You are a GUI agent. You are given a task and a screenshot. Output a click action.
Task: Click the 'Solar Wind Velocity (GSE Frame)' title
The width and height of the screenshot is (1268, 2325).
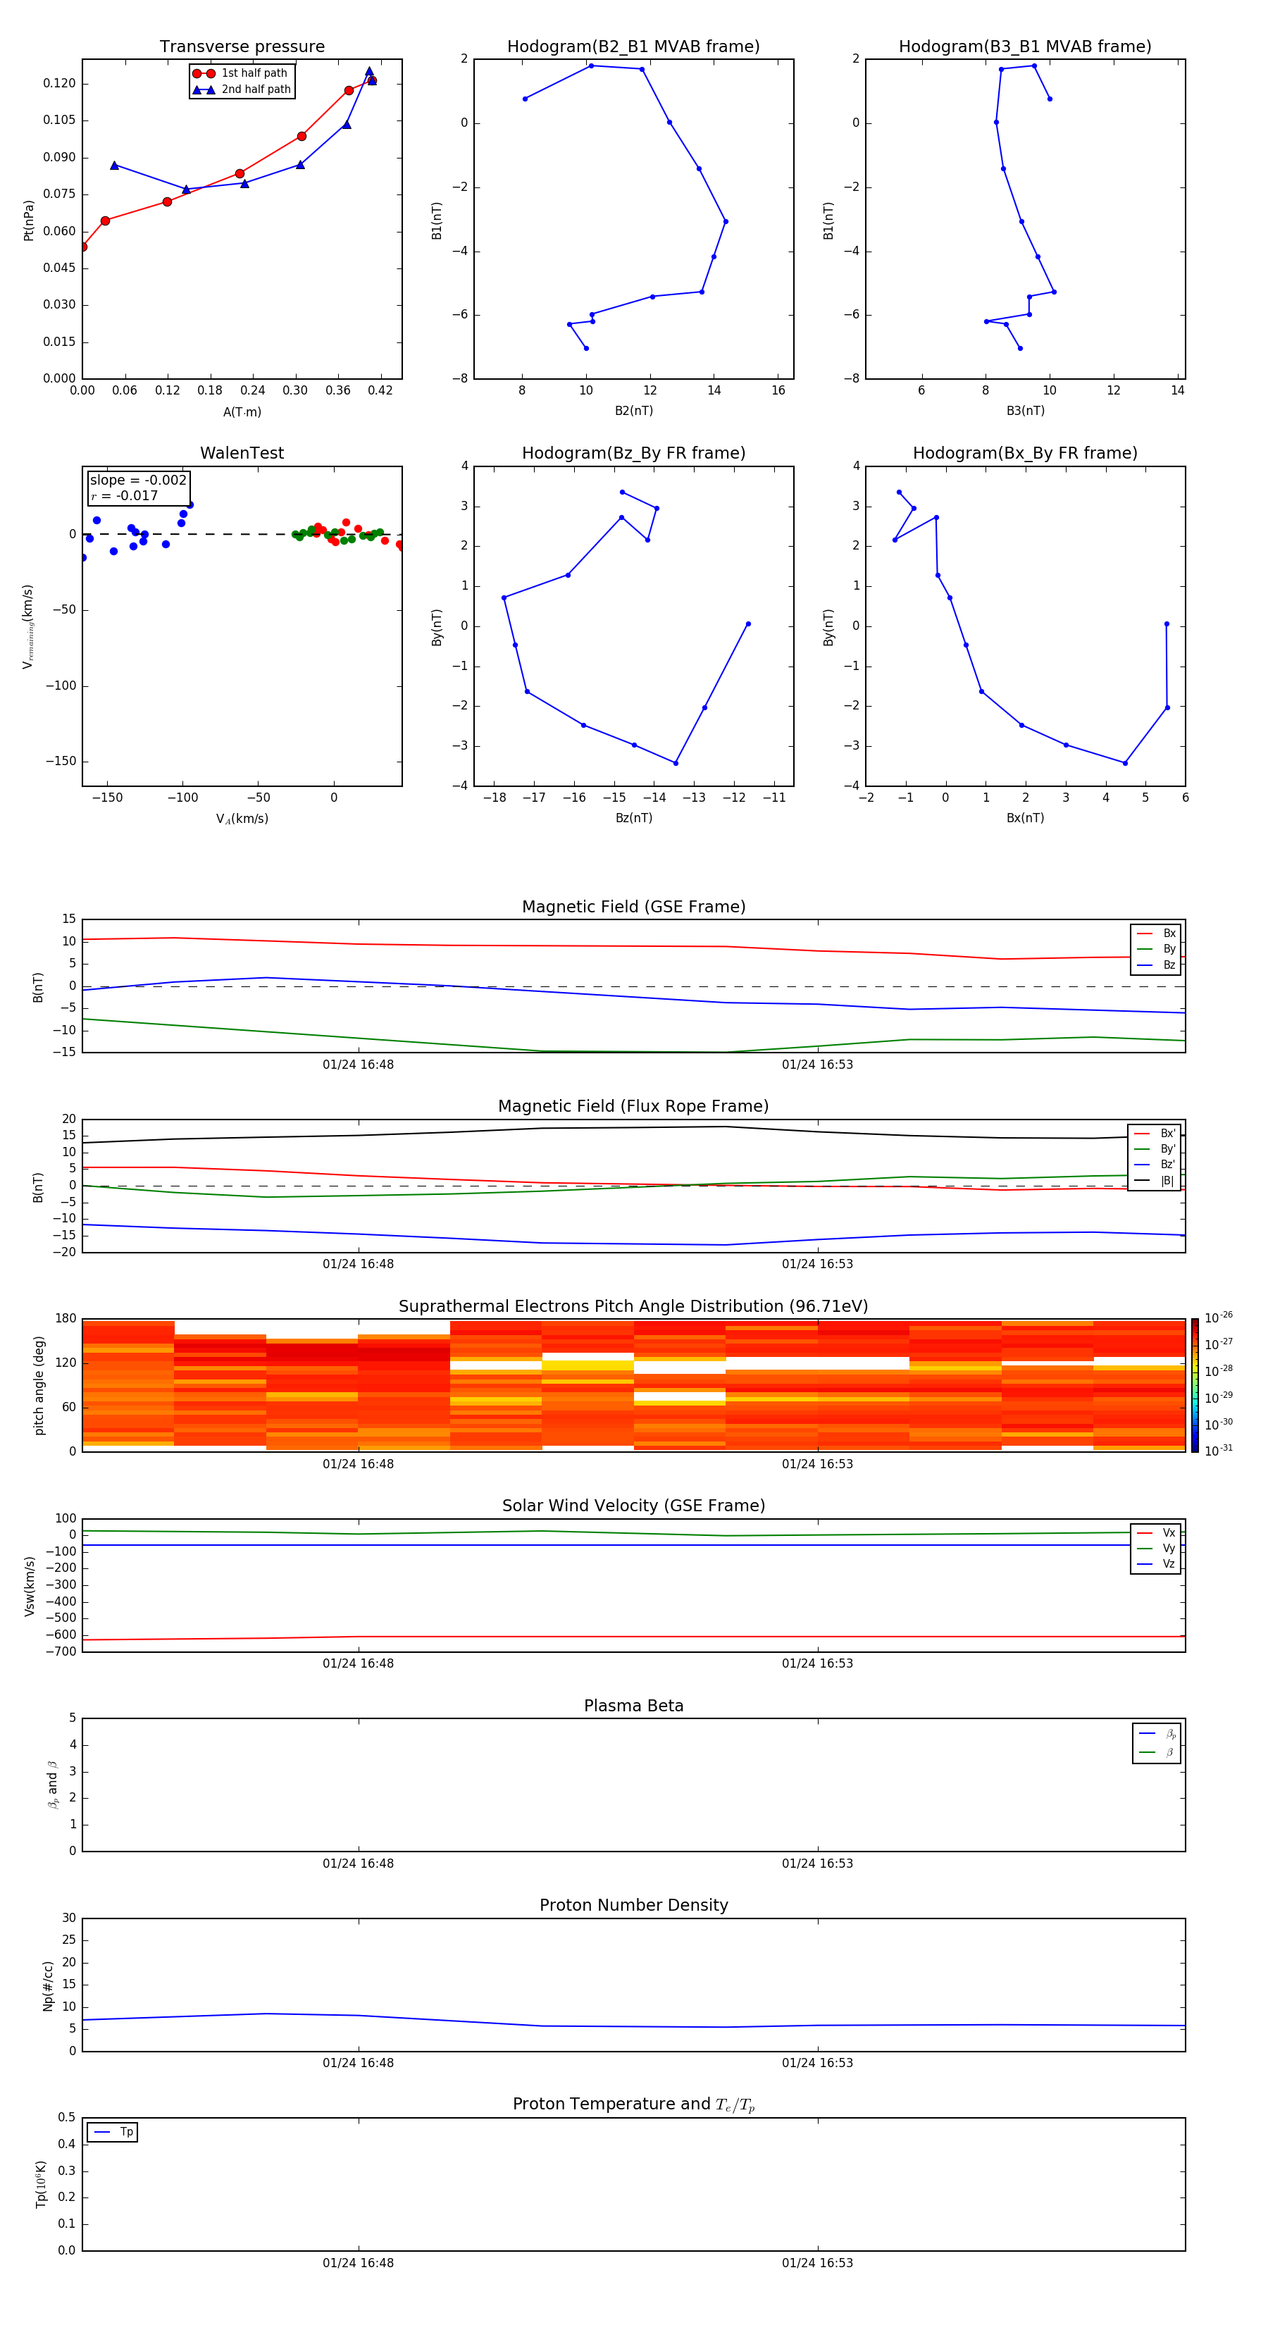(633, 1506)
